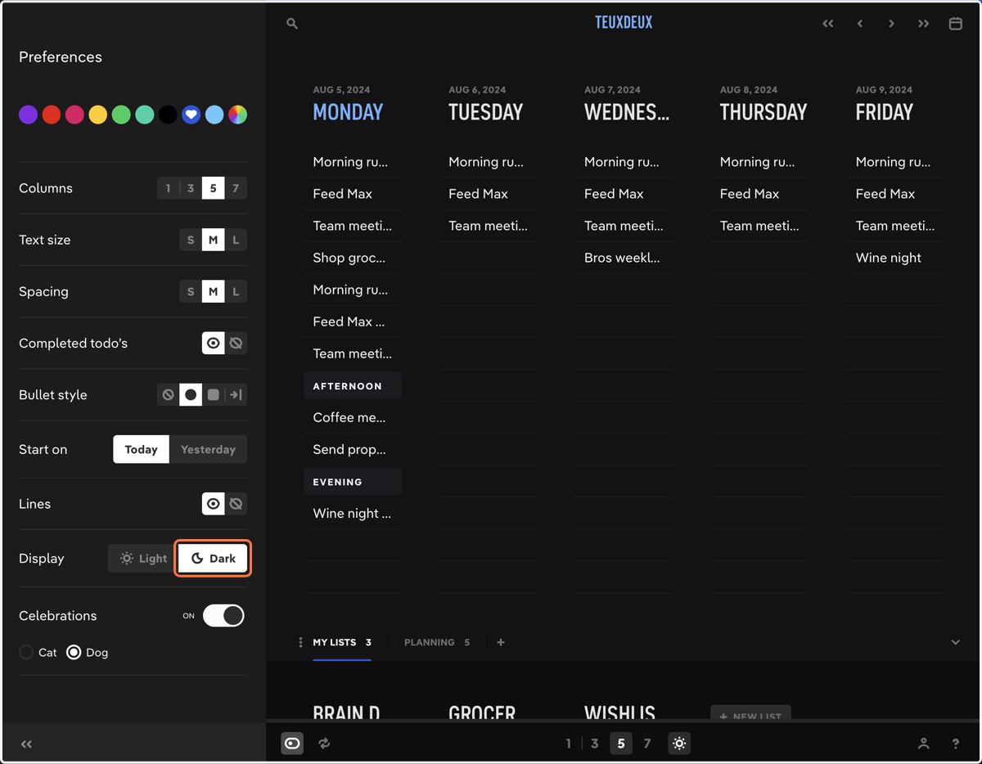
Task: Switch theme via the sun icon in bottom bar
Action: click(679, 744)
